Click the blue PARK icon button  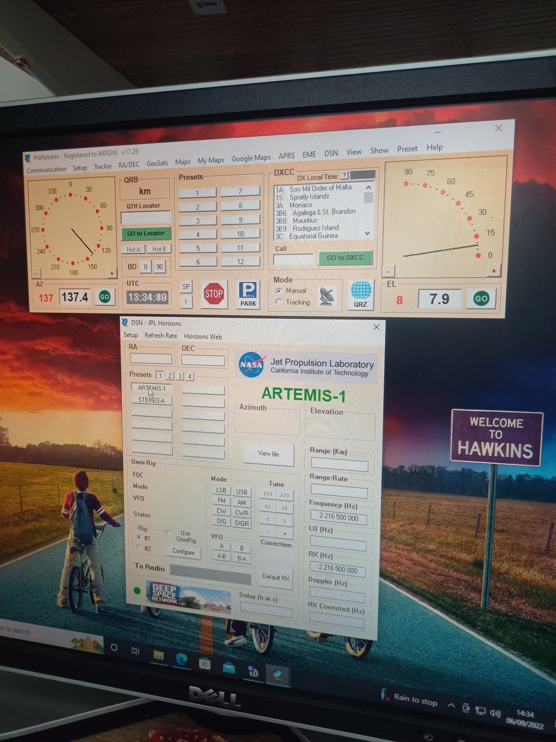pyautogui.click(x=248, y=295)
